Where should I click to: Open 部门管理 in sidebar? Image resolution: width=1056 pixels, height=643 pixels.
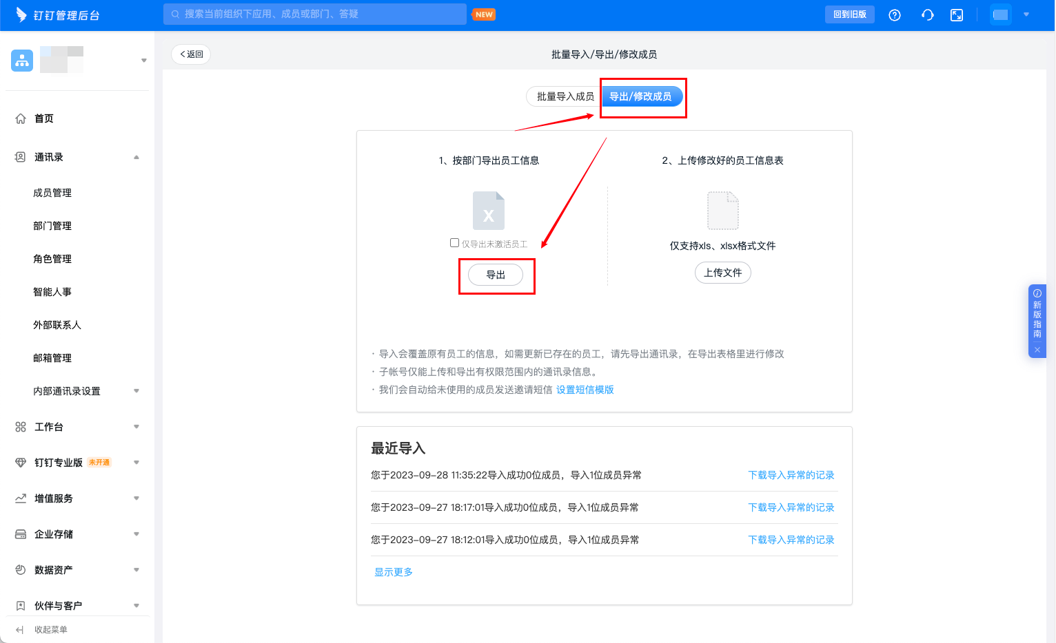pos(52,226)
